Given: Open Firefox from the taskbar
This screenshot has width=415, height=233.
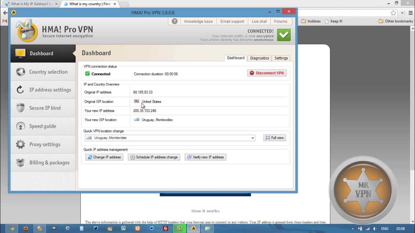Looking at the screenshot, I should [26, 228].
